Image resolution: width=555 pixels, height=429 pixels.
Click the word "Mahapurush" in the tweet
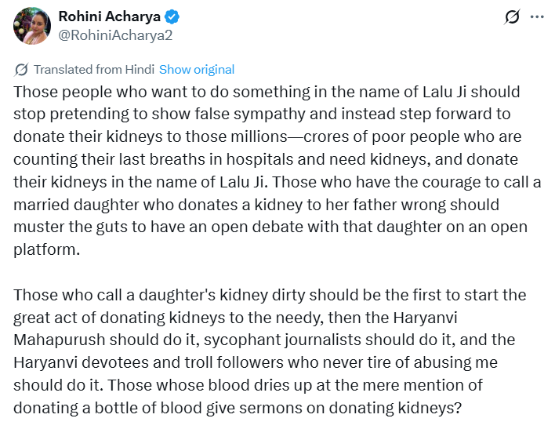click(x=56, y=341)
